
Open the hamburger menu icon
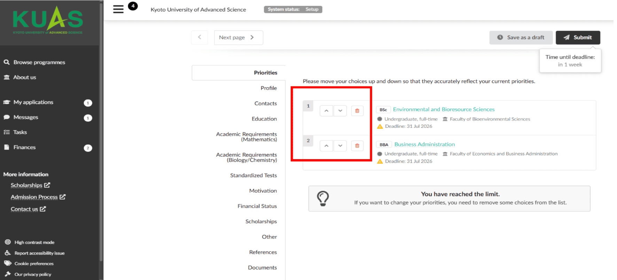pyautogui.click(x=118, y=9)
